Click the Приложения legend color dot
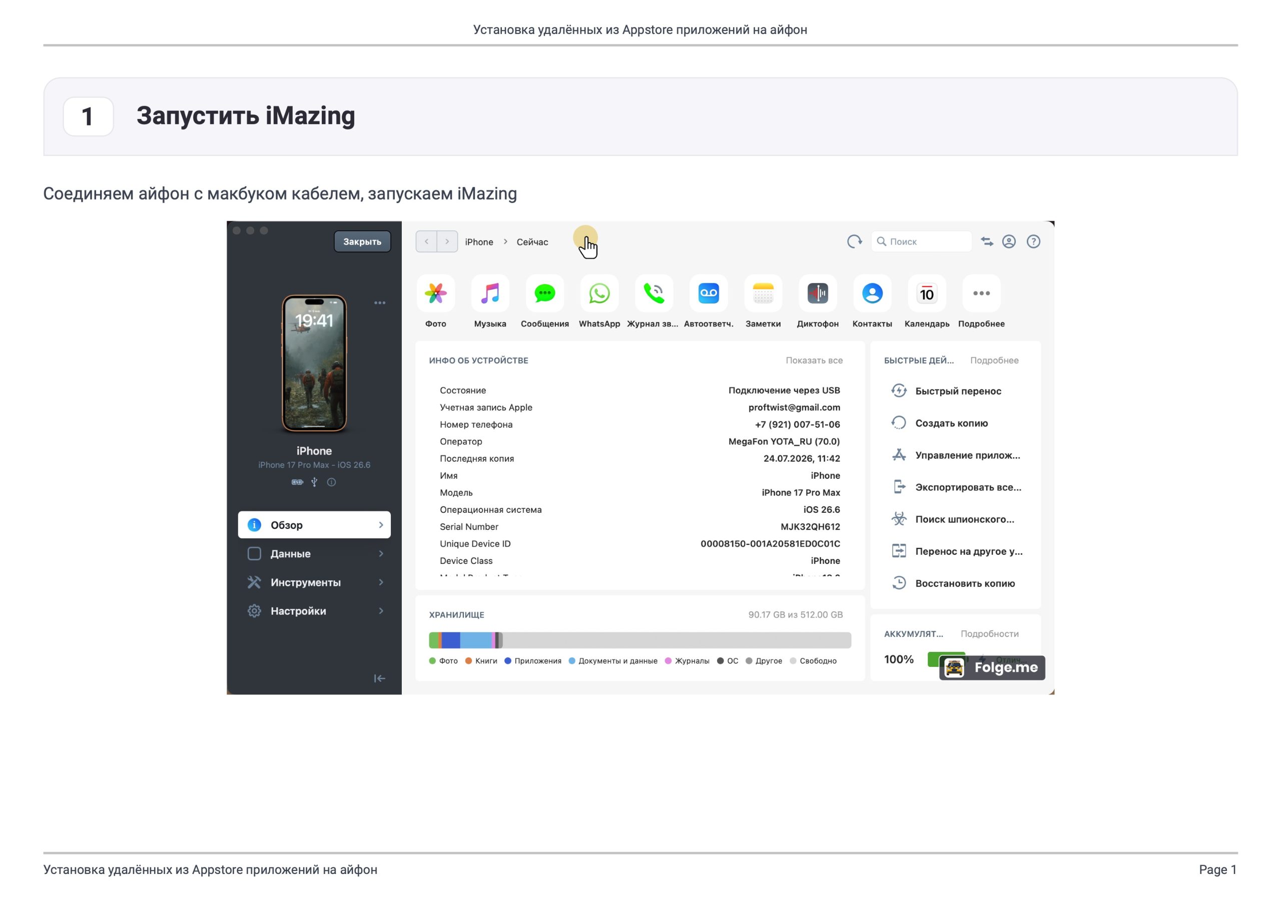Screen dimensions: 1281x905 coord(508,661)
